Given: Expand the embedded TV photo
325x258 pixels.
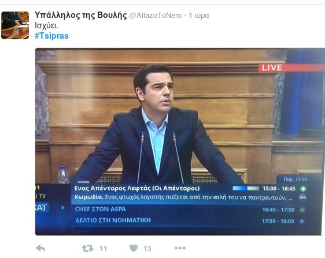Looking at the screenshot, I should click(180, 141).
